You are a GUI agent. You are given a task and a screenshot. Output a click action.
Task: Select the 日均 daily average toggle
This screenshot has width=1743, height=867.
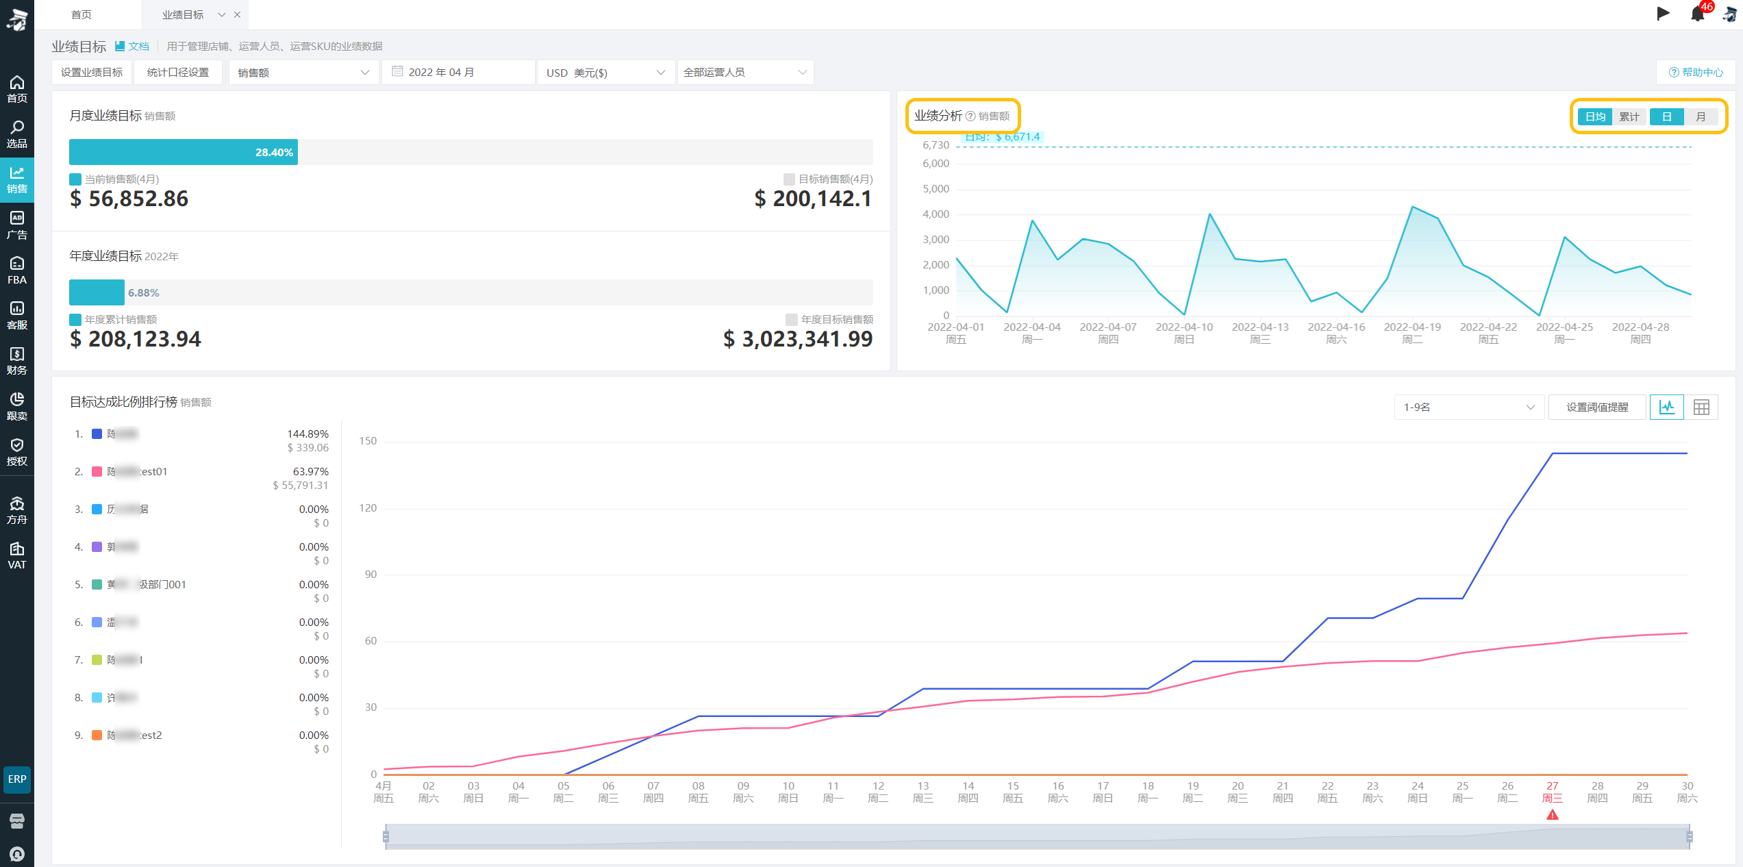1596,116
